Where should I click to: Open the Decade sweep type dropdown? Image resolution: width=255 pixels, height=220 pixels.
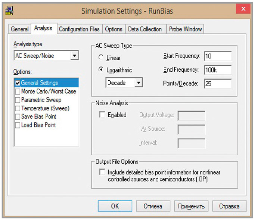pyautogui.click(x=139, y=83)
